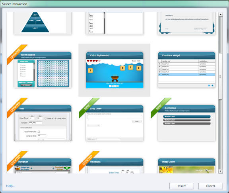229x193 pixels.
Task: Select the certificate interaction thumbnail
Action: [186, 23]
